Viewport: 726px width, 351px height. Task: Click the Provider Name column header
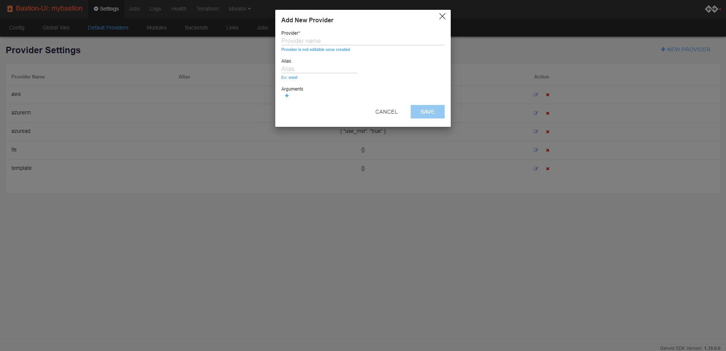pos(28,77)
